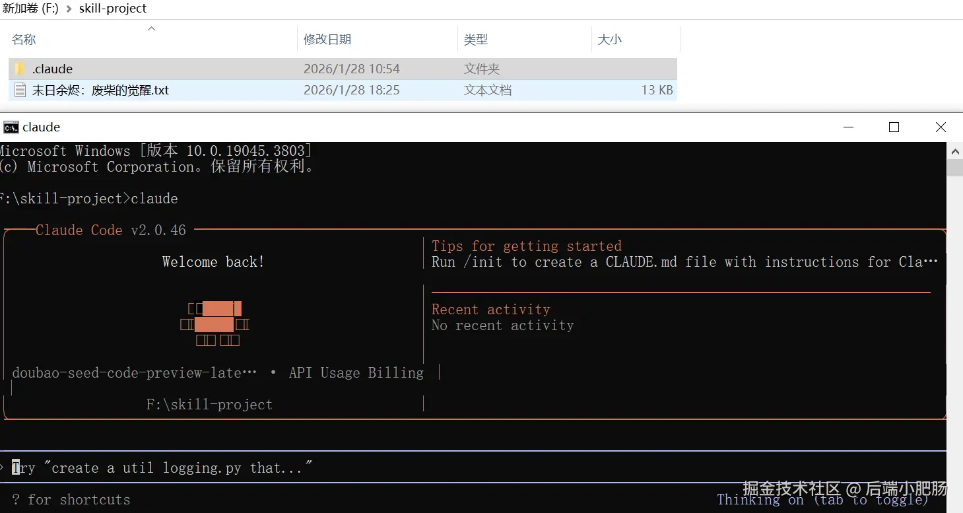
Task: Click the skill-project breadcrumb segment
Action: tap(113, 9)
